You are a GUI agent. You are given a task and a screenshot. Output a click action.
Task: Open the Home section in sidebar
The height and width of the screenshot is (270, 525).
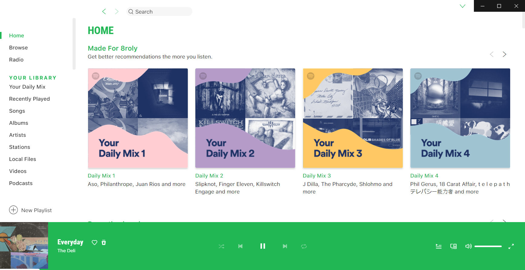[x=16, y=36]
